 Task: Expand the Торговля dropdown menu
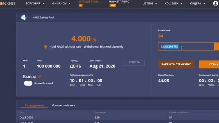(35, 3)
